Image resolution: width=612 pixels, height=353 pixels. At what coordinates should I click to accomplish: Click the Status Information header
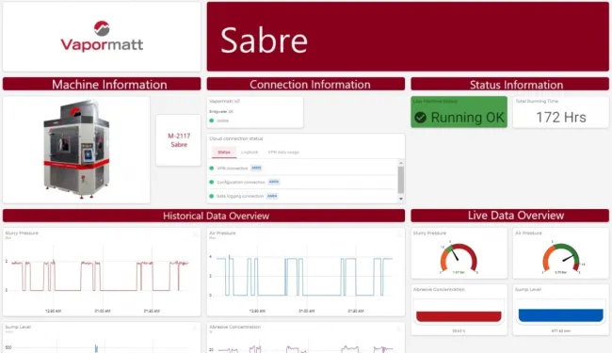509,84
